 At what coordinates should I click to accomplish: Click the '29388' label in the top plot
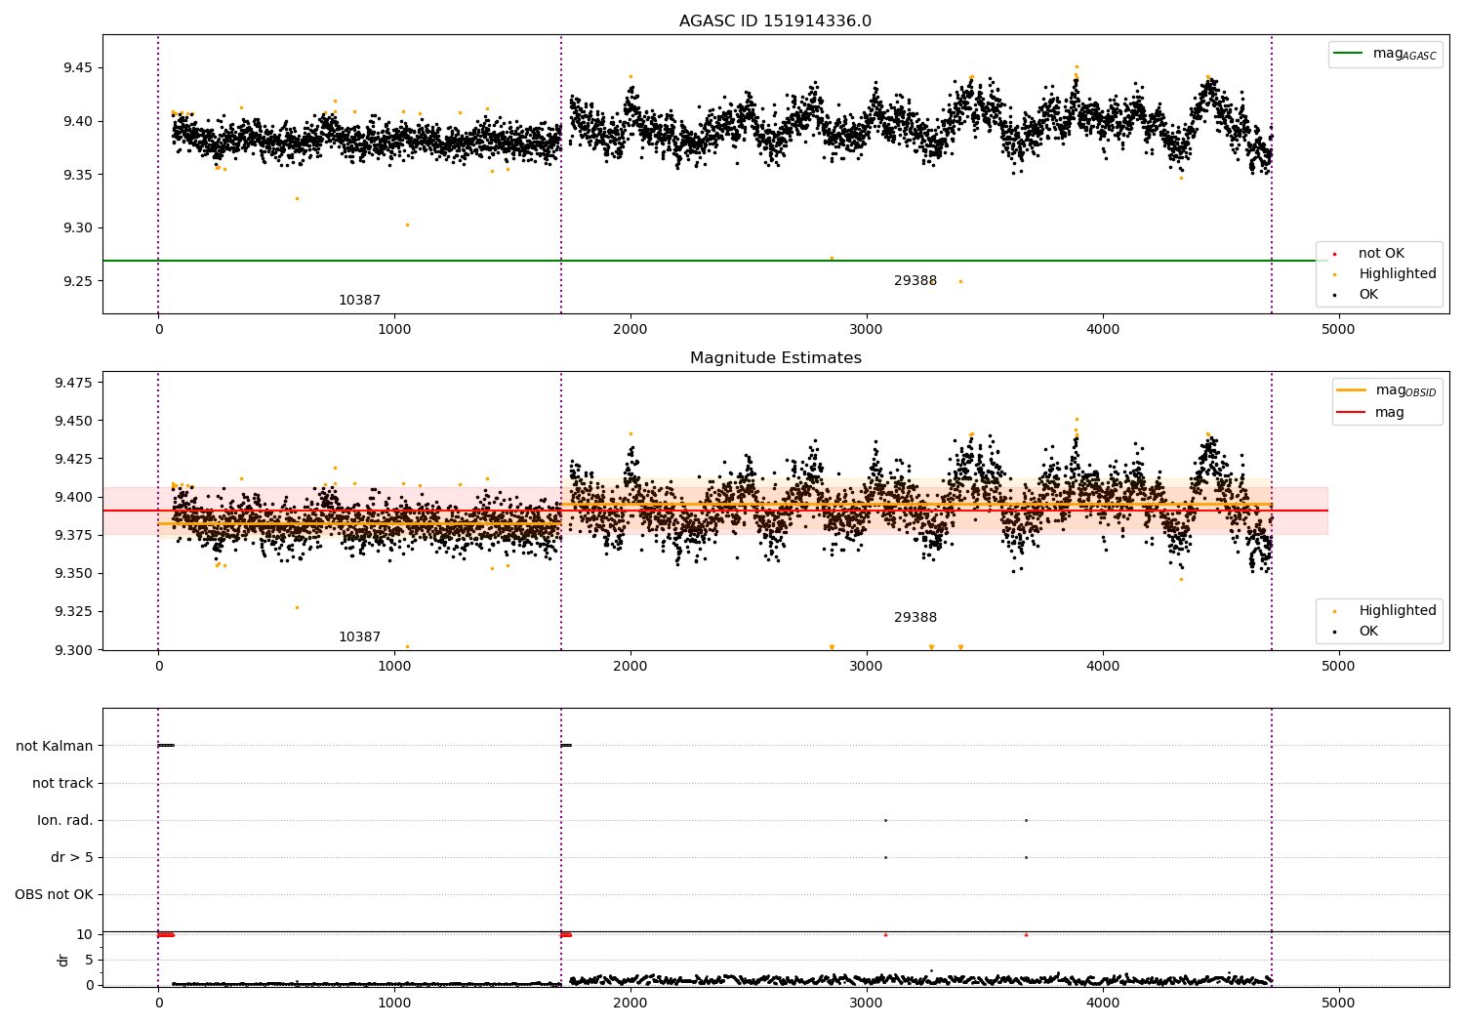click(x=915, y=281)
